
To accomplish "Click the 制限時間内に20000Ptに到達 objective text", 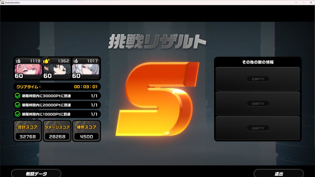I will [x=46, y=105].
